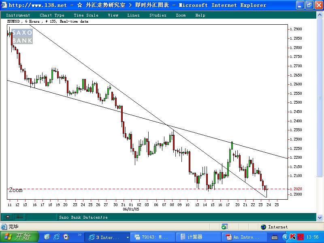This screenshot has width=324, height=243.
Task: Open the Lines menu
Action: (x=133, y=15)
